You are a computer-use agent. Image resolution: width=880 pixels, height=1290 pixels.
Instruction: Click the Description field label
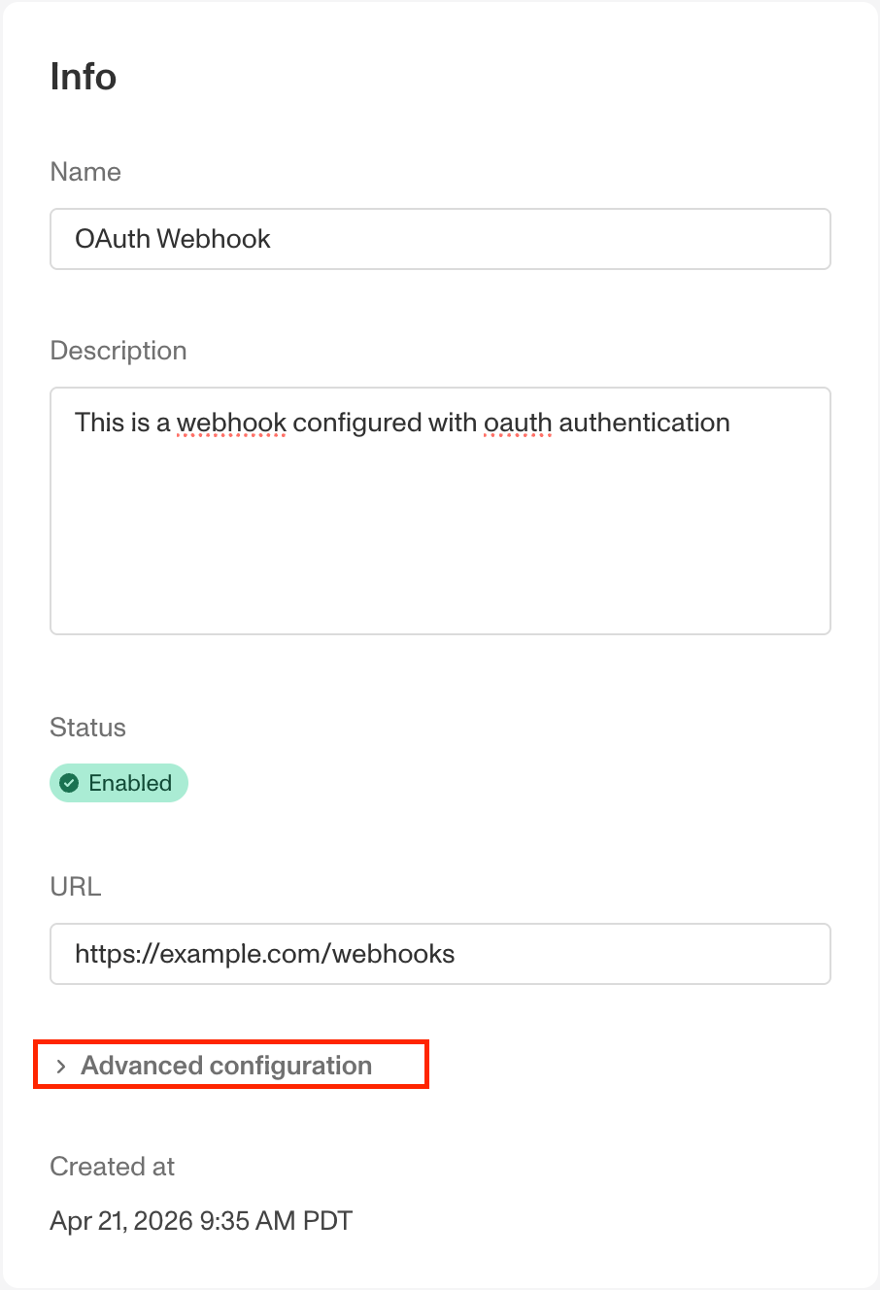coord(118,351)
